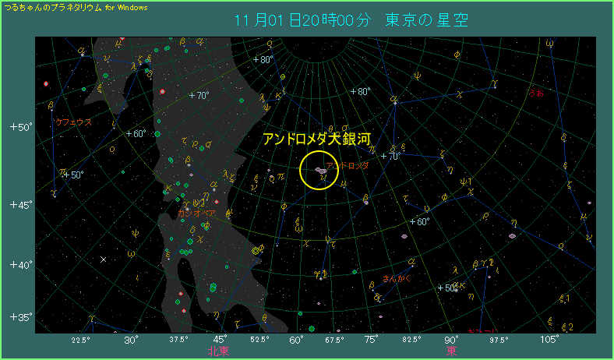The height and width of the screenshot is (360, 614).
Task: Select the ケフェウス constellation label
Action: (x=74, y=122)
